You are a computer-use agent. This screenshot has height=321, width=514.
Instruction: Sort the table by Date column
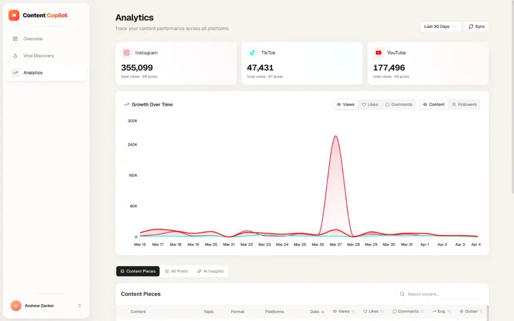[317, 312]
